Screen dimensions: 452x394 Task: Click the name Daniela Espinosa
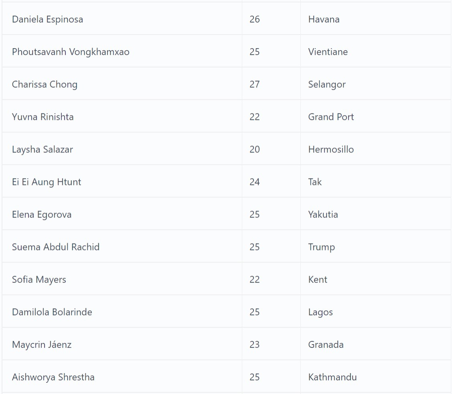pyautogui.click(x=47, y=19)
